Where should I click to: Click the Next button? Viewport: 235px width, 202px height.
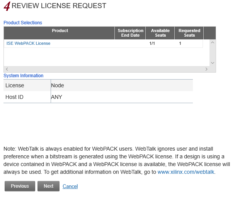pos(48,186)
